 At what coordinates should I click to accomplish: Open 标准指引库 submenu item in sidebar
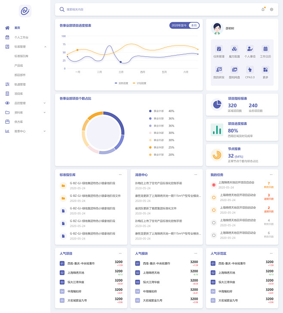(22, 56)
